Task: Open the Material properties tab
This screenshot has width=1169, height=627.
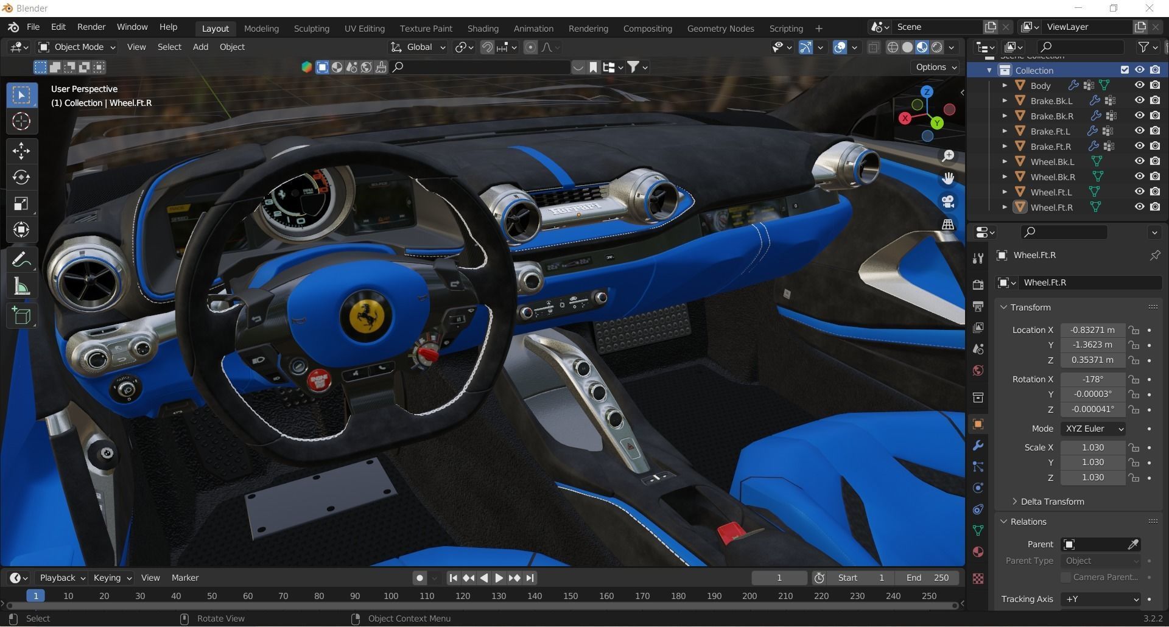Action: [x=978, y=552]
